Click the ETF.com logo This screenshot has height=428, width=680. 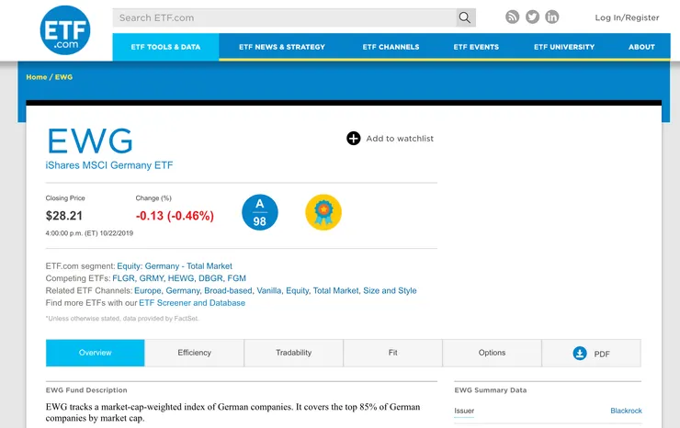[x=65, y=30]
